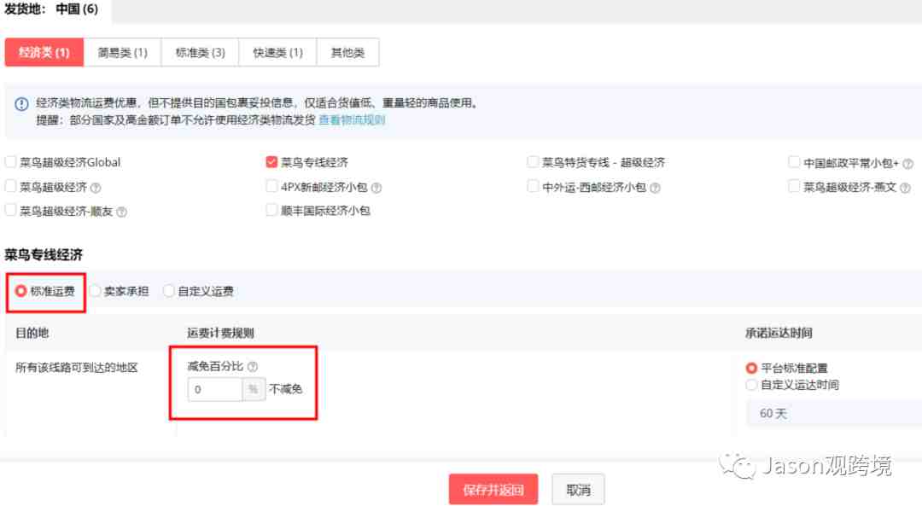The width and height of the screenshot is (922, 506).
Task: Switch to 其他类 tab
Action: point(347,52)
